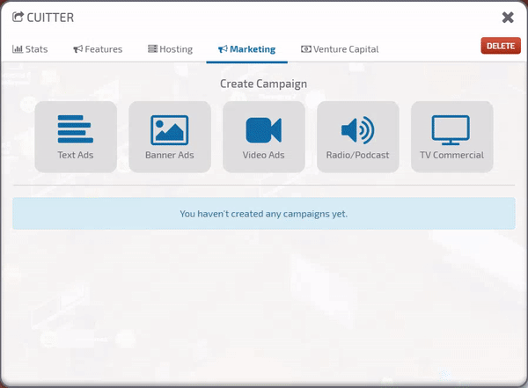Click the share icon beside CUITTER title
528x388 pixels.
(18, 17)
